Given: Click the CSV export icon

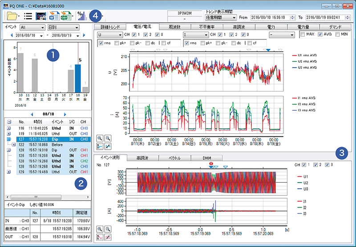Looking at the screenshot, I should pos(66,16).
